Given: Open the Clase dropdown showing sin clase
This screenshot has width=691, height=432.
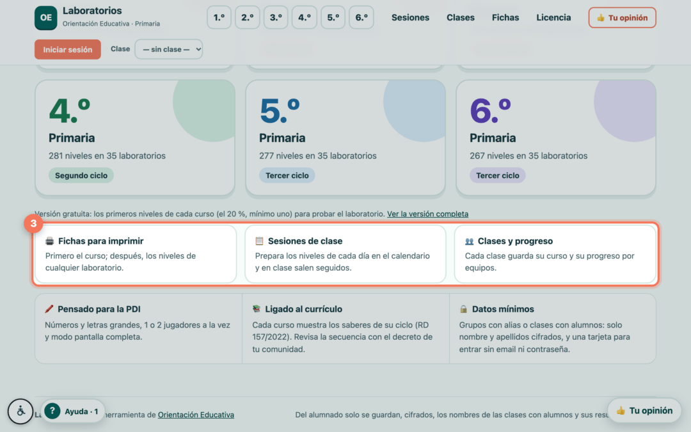Looking at the screenshot, I should 169,49.
